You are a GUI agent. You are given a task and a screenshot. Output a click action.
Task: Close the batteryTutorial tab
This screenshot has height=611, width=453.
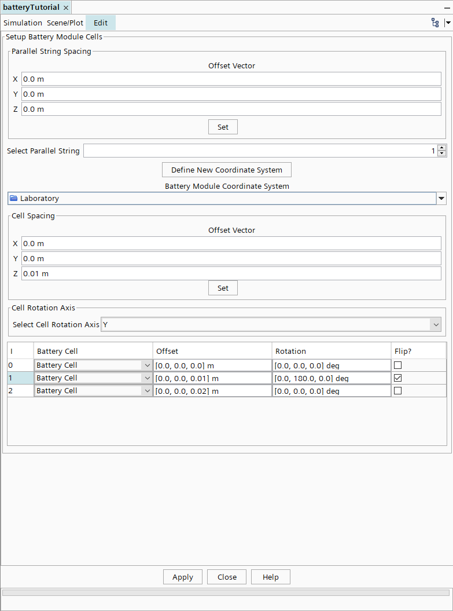(x=66, y=8)
